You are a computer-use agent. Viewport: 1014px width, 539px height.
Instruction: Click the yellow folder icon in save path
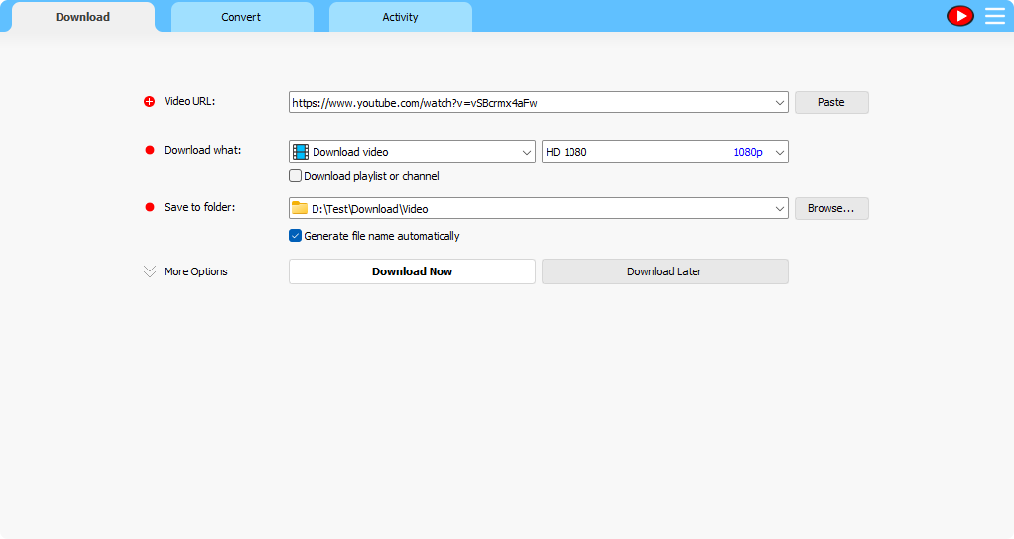[300, 208]
